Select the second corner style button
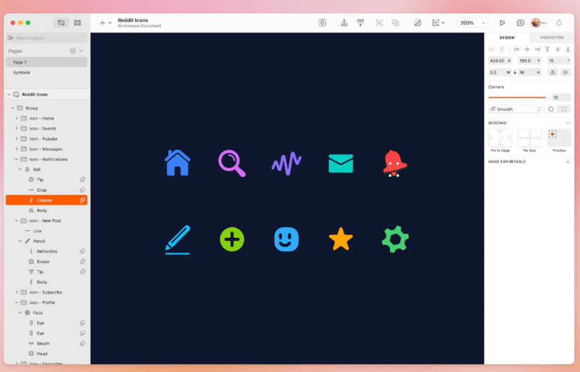This screenshot has width=580, height=372. 564,109
